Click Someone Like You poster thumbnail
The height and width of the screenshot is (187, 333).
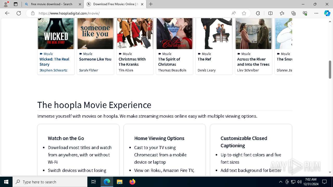[x=95, y=34]
